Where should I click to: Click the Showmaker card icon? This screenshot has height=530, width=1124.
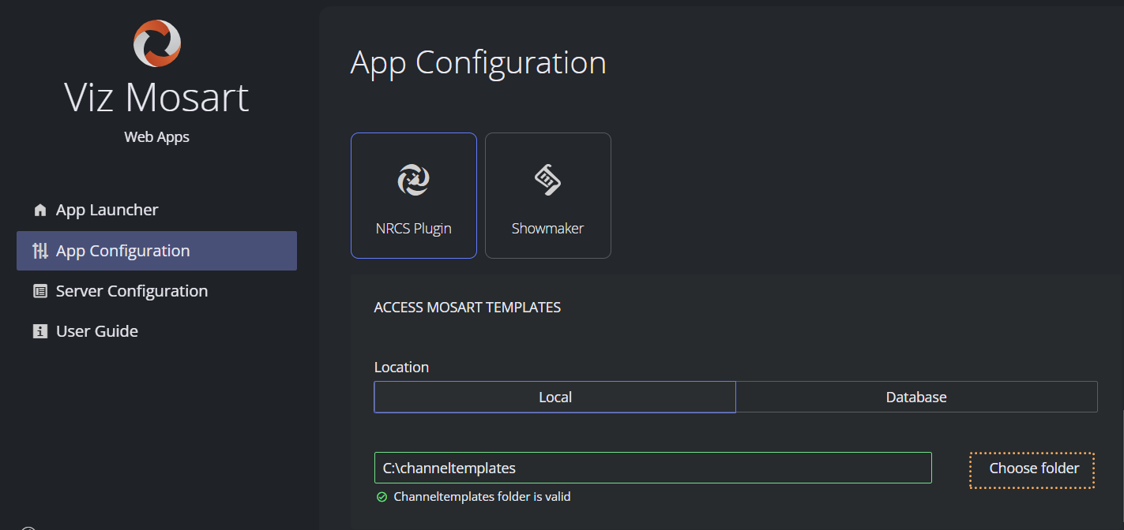click(547, 180)
